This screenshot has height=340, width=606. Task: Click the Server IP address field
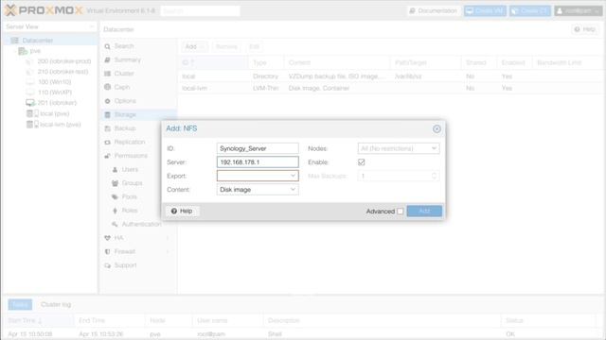tap(258, 162)
